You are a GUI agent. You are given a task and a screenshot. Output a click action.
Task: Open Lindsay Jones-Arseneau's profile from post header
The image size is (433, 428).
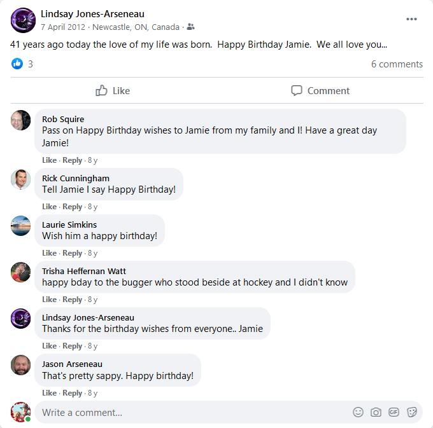pos(92,14)
